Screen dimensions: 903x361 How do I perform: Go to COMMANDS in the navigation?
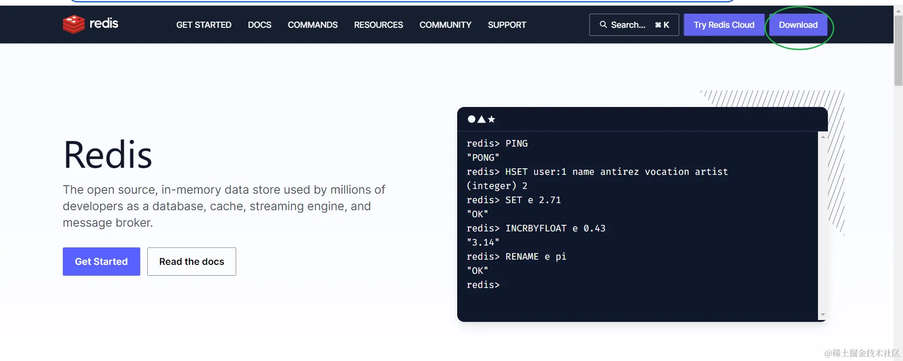point(313,25)
